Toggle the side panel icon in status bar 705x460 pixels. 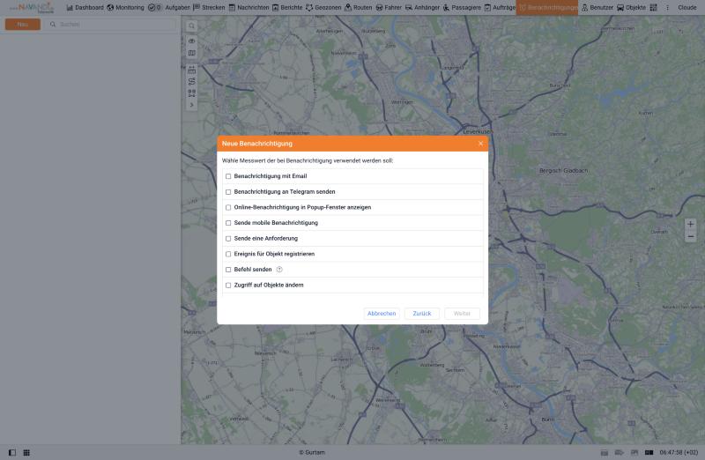[x=12, y=453]
